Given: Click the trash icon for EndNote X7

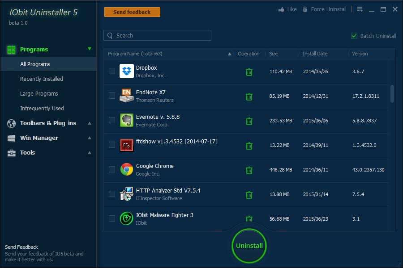Looking at the screenshot, I should pos(249,96).
